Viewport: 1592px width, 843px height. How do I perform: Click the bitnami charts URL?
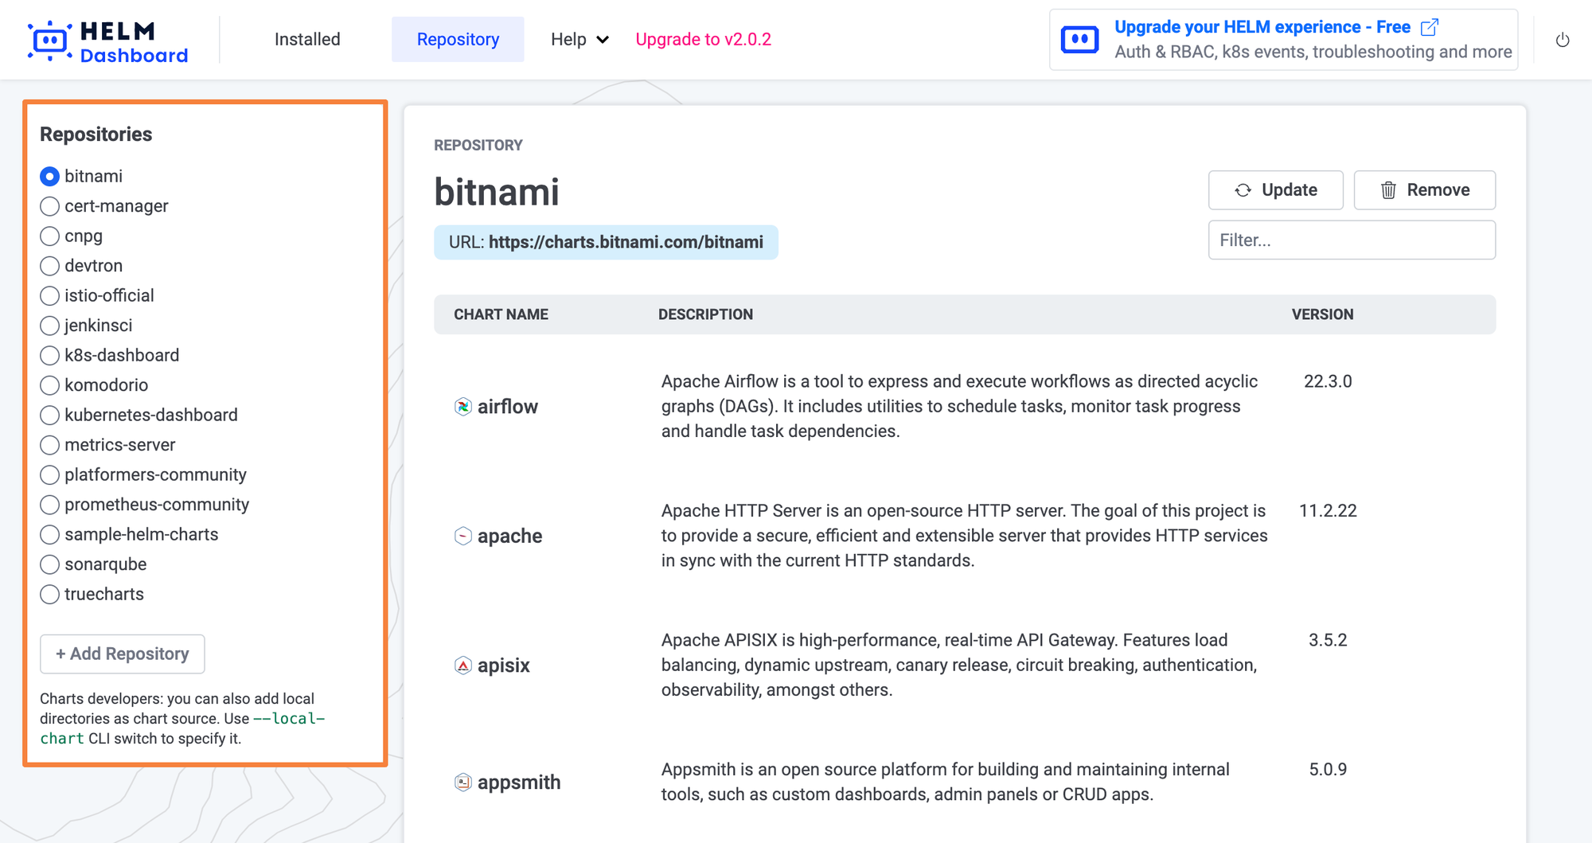[x=626, y=242]
